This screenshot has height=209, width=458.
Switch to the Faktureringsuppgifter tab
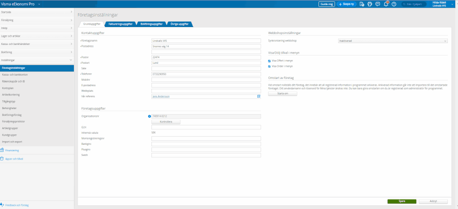pyautogui.click(x=120, y=23)
